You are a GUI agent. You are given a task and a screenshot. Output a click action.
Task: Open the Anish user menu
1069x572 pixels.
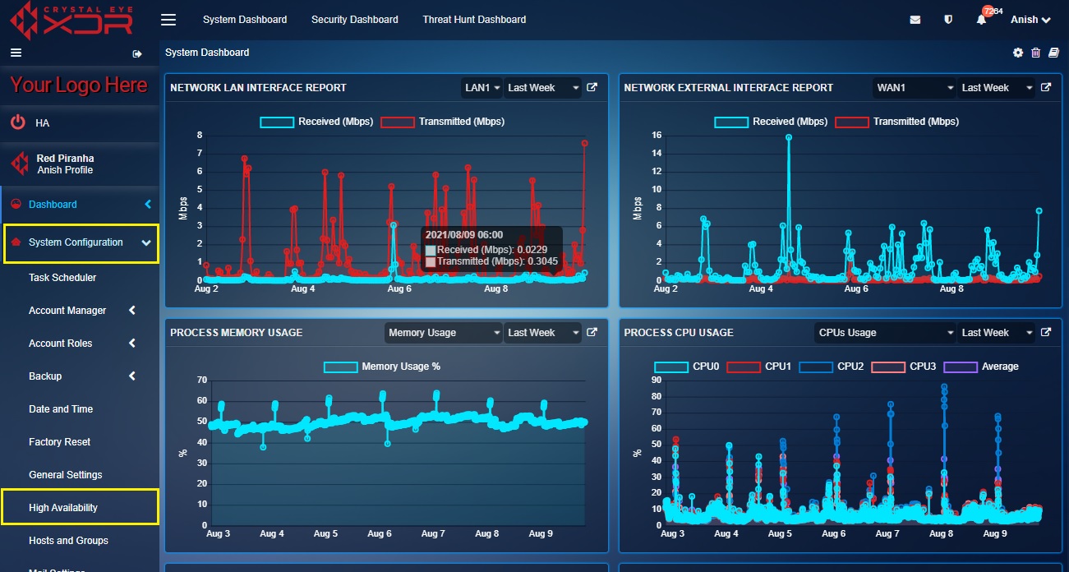point(1030,20)
